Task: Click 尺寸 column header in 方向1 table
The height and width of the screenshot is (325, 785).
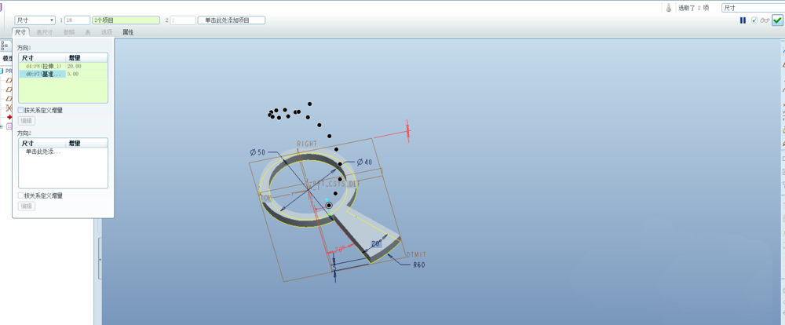Action: coord(42,58)
